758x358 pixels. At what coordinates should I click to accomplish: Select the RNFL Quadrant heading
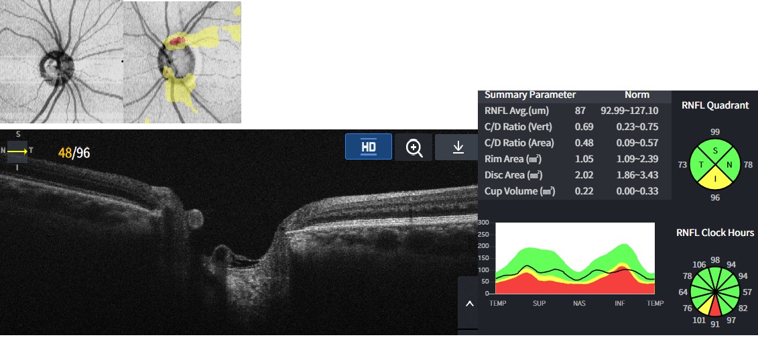pos(716,105)
